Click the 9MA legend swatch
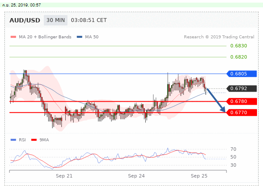 point(34,140)
